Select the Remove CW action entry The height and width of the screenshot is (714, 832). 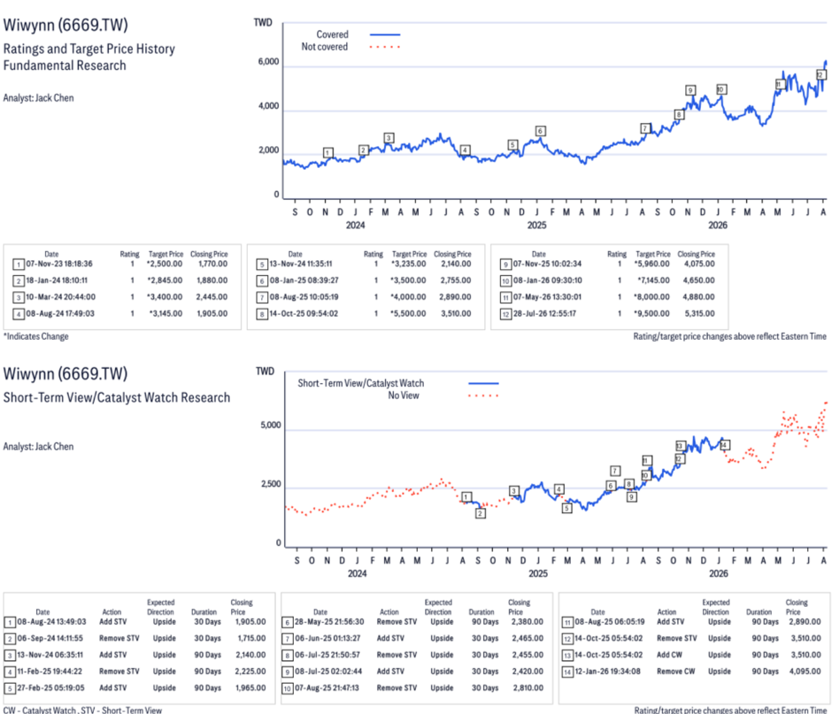coord(676,671)
